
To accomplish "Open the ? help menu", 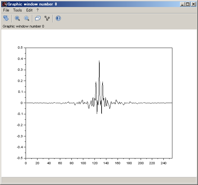I will coord(37,10).
